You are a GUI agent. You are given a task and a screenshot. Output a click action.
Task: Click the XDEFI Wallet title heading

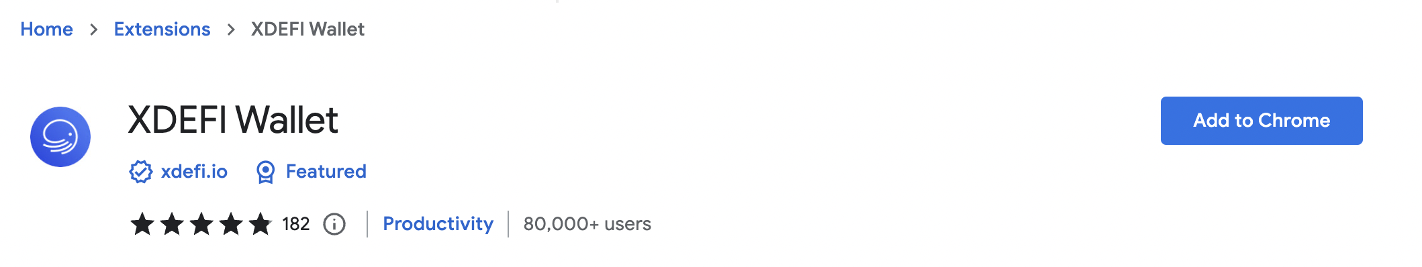(233, 120)
